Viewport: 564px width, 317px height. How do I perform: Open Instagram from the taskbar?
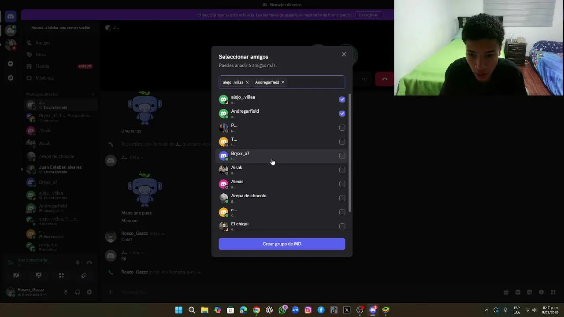pyautogui.click(x=308, y=310)
